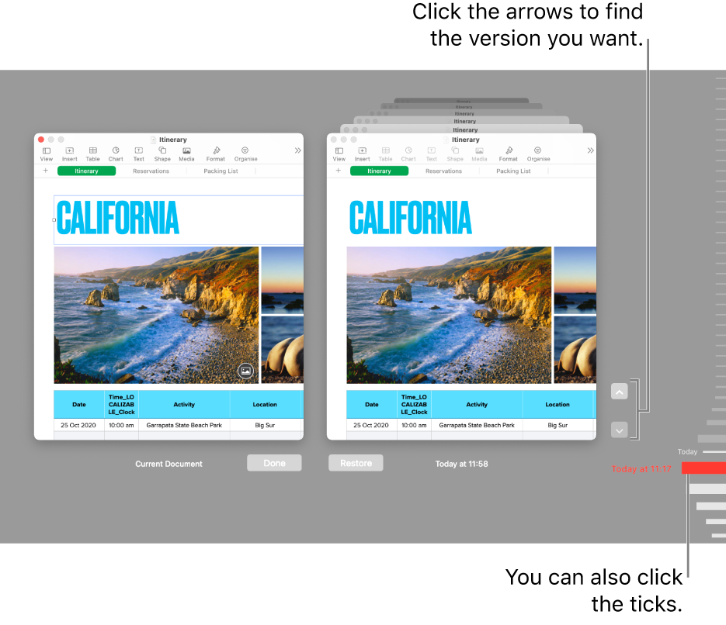Click Organise icon in current document toolbar
Screen dimensions: 726x625
[x=245, y=154]
